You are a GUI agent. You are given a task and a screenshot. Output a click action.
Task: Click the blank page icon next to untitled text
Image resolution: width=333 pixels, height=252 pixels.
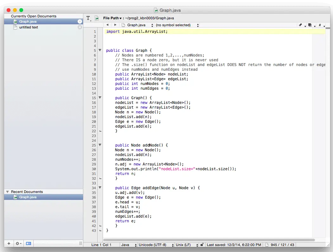pos(15,27)
